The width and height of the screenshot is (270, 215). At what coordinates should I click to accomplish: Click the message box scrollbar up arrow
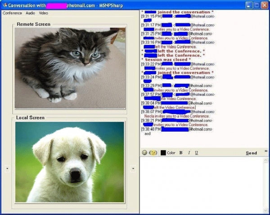point(265,160)
